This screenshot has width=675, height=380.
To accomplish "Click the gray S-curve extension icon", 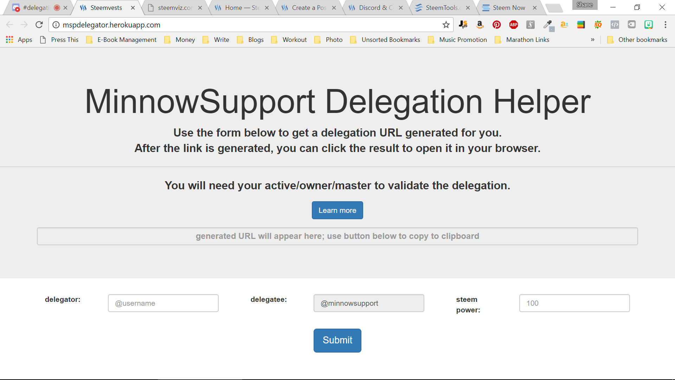I will click(531, 25).
